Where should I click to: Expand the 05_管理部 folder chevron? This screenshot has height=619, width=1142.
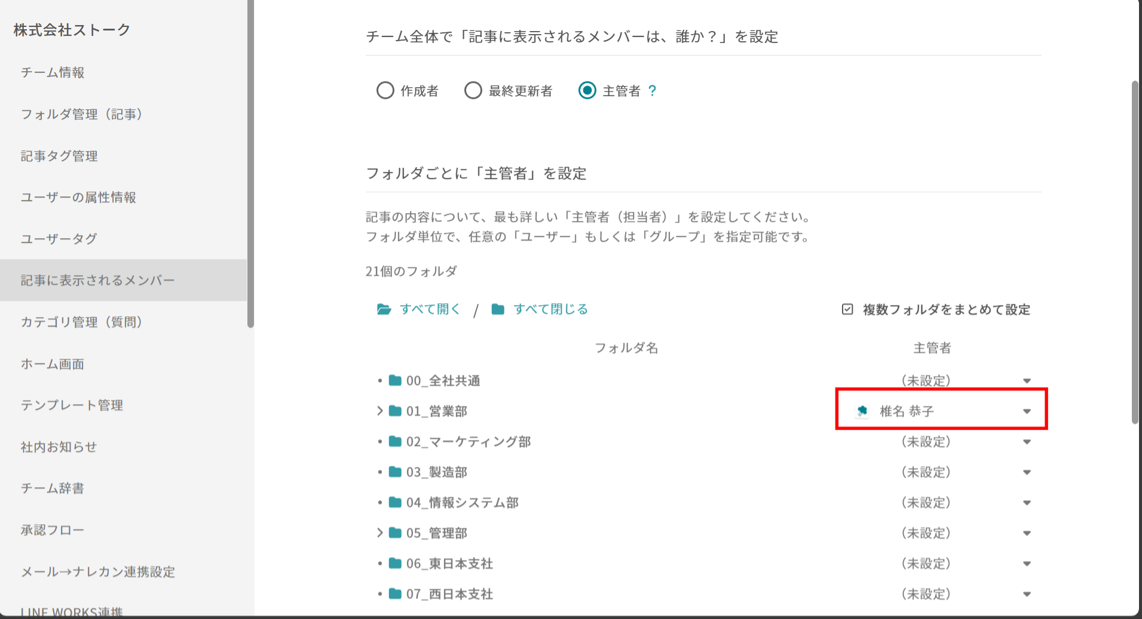379,532
